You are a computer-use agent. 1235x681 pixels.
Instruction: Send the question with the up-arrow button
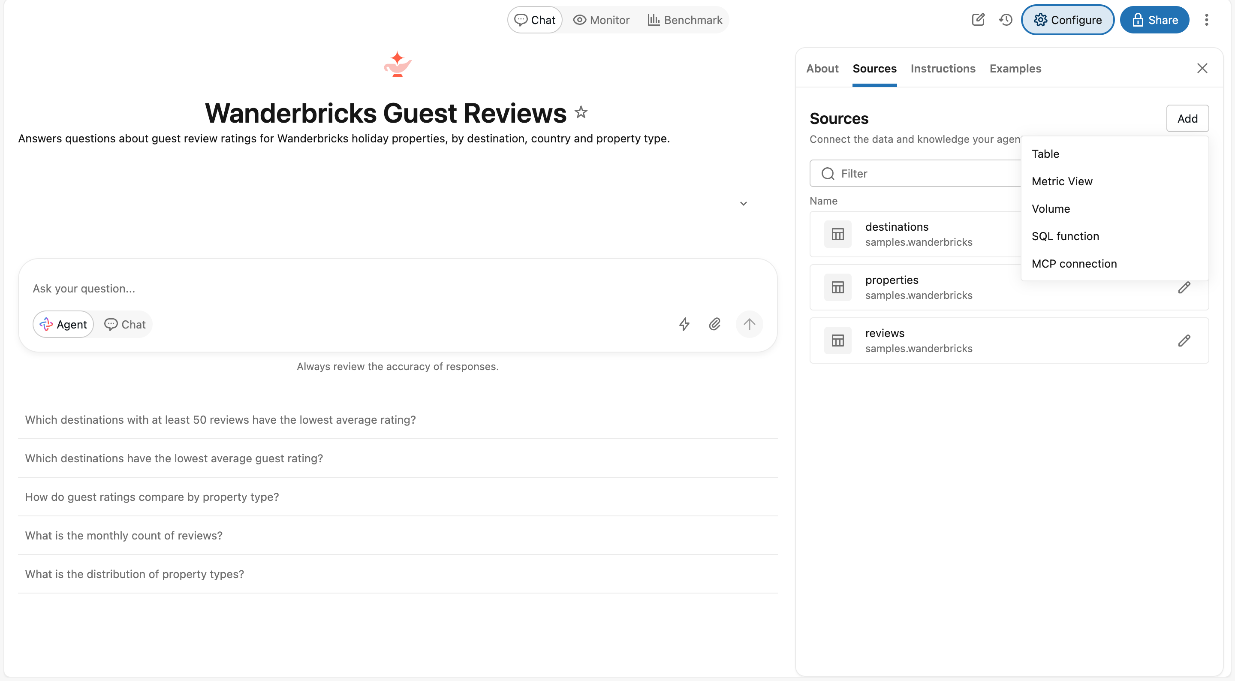point(749,324)
